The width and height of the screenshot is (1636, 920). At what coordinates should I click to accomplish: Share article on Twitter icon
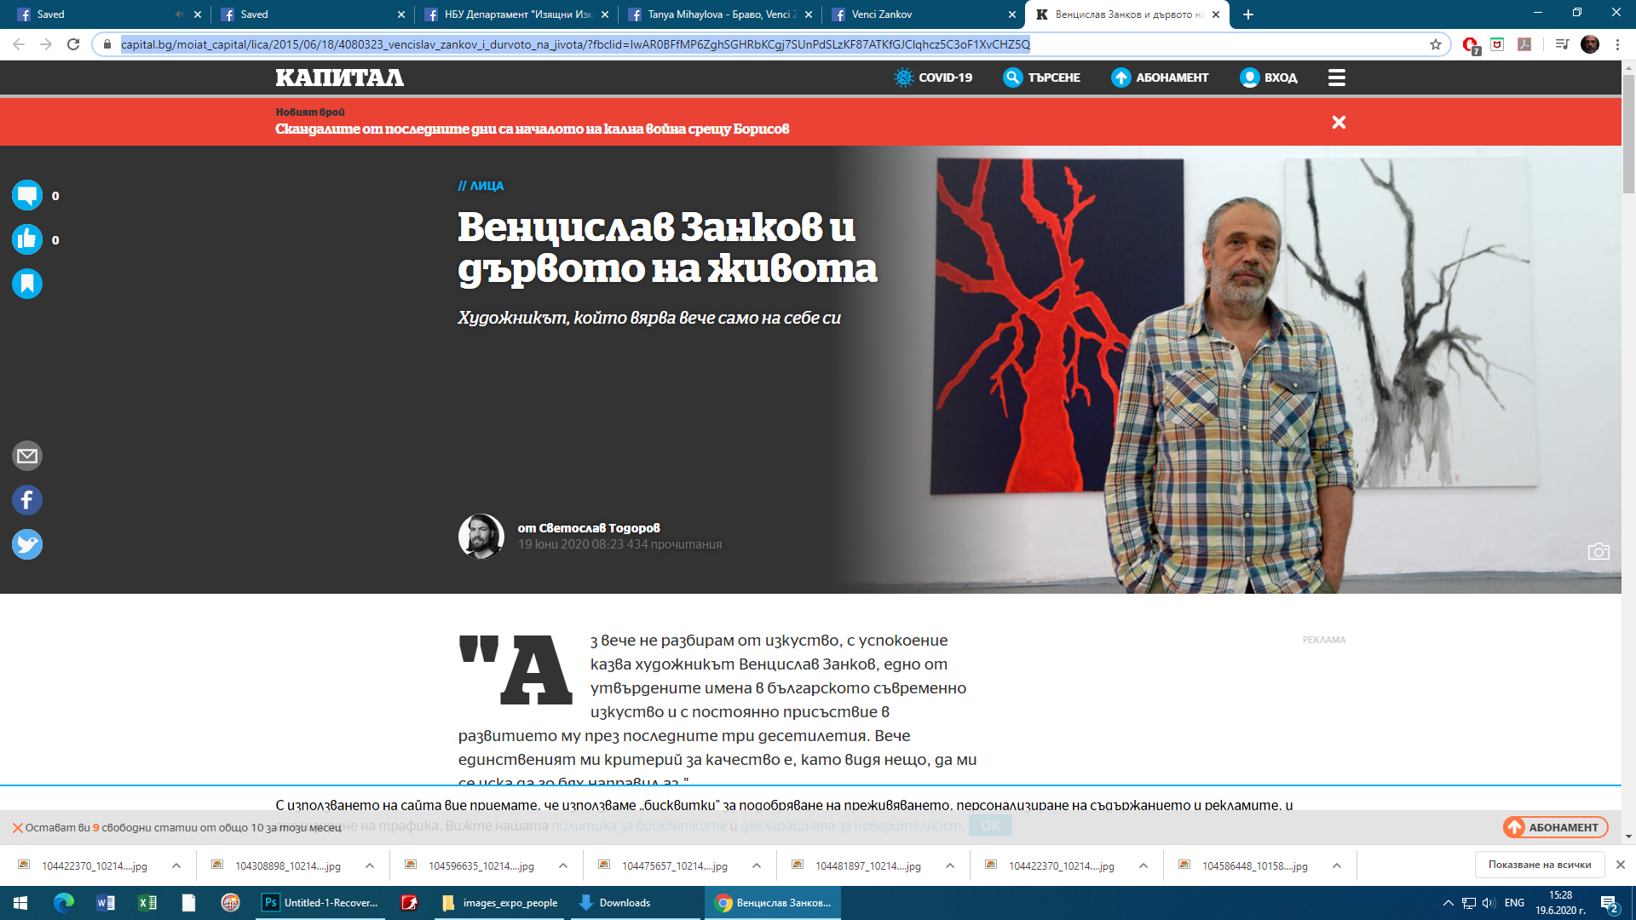27,544
